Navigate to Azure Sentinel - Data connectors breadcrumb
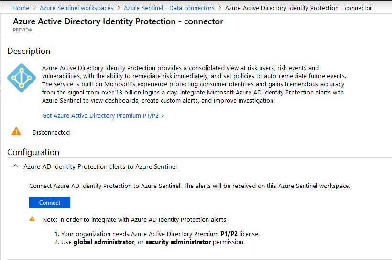Image resolution: width=392 pixels, height=260 pixels. (x=169, y=8)
